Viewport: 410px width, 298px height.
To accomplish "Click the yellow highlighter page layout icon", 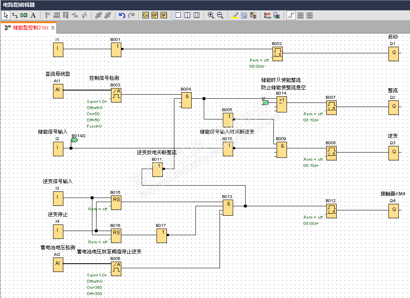I will coord(235,15).
